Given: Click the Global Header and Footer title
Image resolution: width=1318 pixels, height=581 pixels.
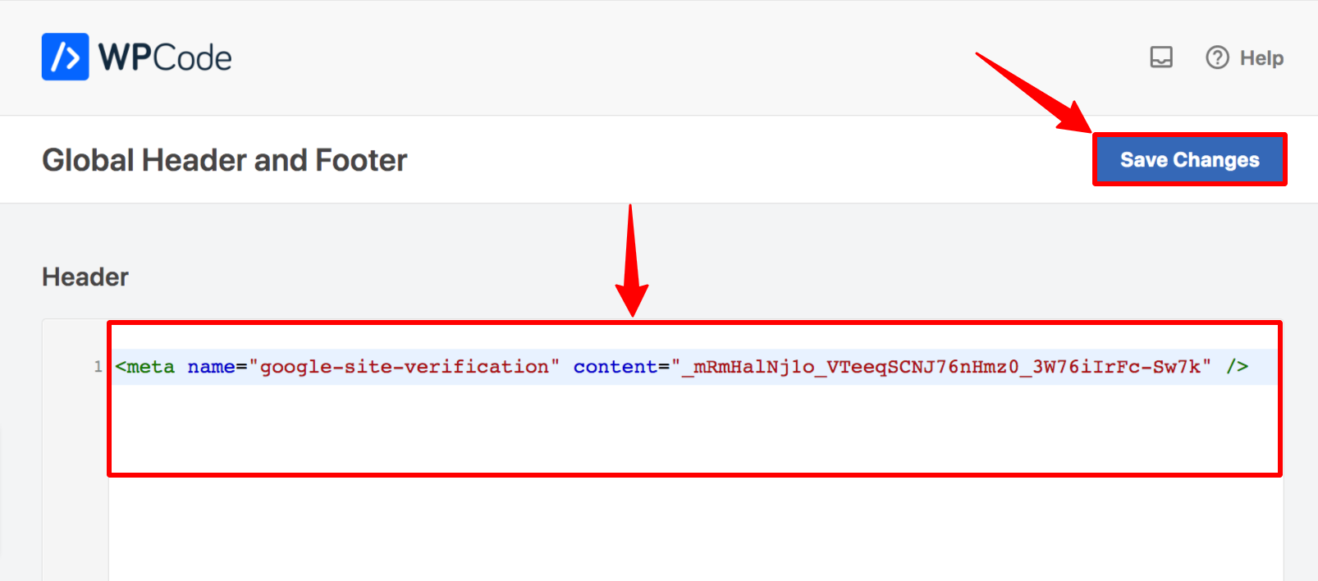Looking at the screenshot, I should [x=223, y=160].
